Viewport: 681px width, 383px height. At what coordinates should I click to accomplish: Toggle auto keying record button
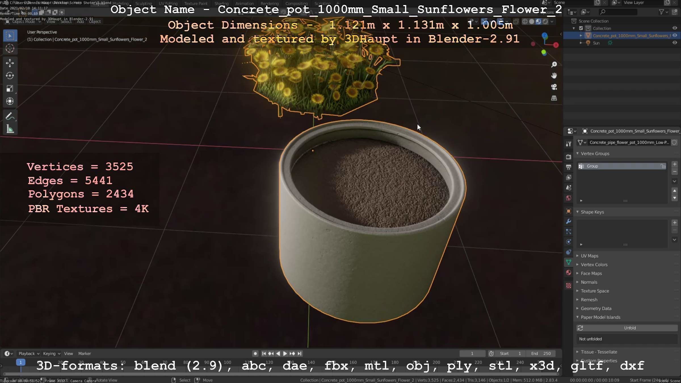pyautogui.click(x=255, y=353)
